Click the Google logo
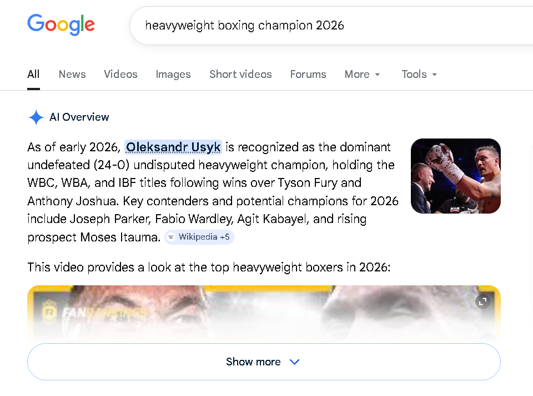Viewport: 533px width, 396px height. click(x=61, y=25)
